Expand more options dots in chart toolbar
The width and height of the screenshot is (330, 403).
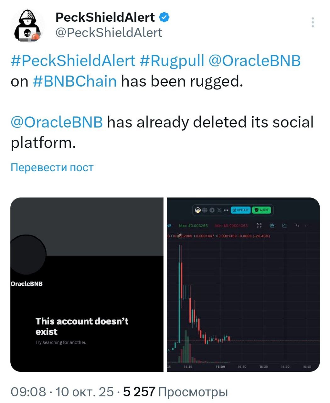(x=226, y=210)
